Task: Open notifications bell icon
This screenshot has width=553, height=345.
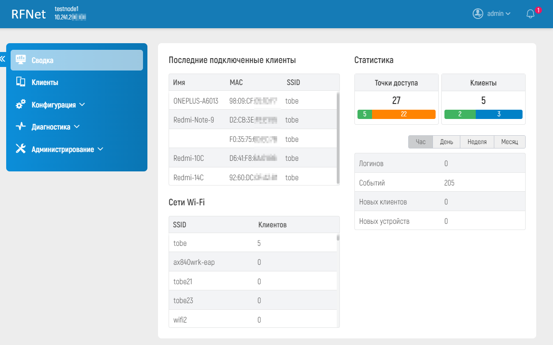Action: click(530, 14)
